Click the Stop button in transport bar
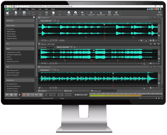167x135 pixels. tap(11, 95)
